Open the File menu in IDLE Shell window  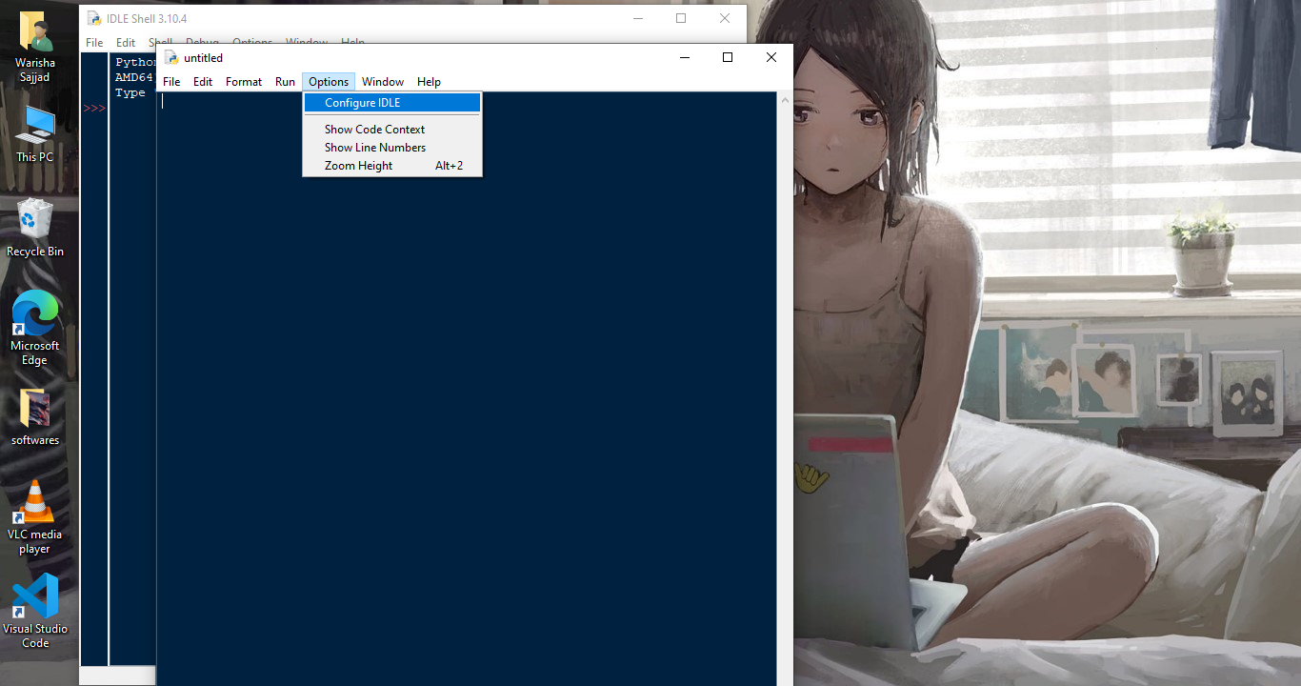94,43
